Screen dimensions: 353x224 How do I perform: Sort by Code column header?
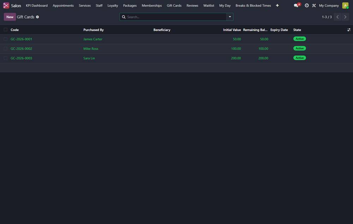pyautogui.click(x=14, y=30)
